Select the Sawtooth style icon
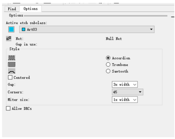This screenshot has width=175, height=139. coord(12,71)
